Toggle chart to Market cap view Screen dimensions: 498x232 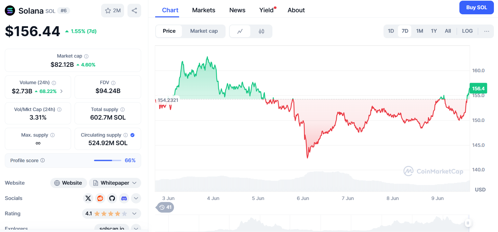click(204, 31)
